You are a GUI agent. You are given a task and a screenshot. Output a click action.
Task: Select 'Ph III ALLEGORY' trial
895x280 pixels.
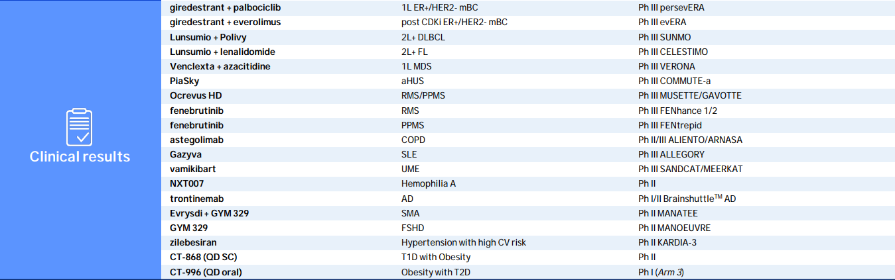[x=671, y=154]
